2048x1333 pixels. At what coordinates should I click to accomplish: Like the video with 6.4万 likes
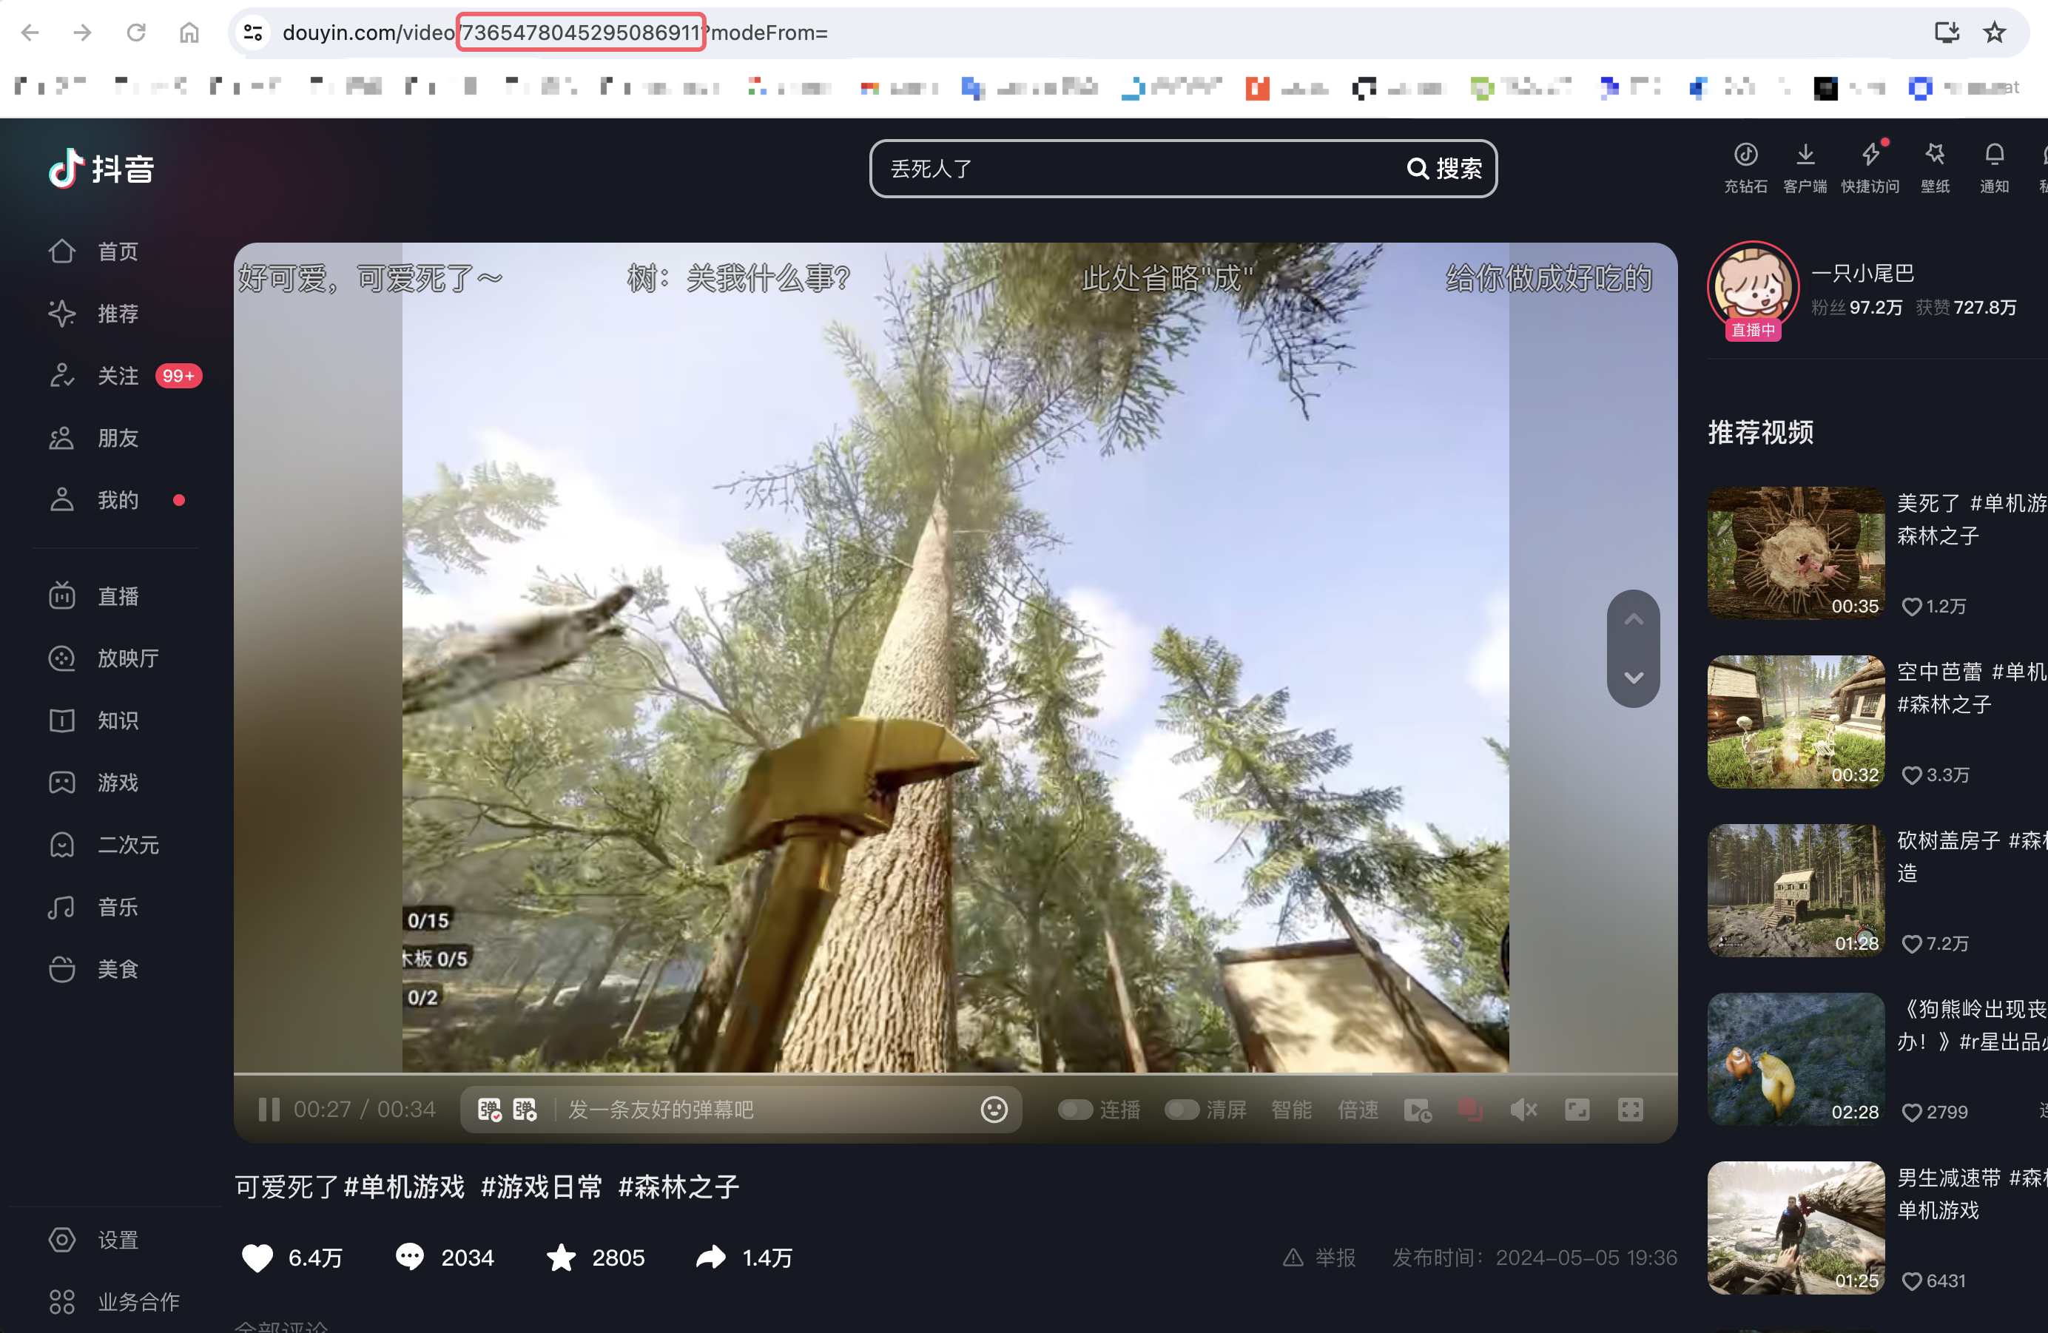(x=291, y=1258)
